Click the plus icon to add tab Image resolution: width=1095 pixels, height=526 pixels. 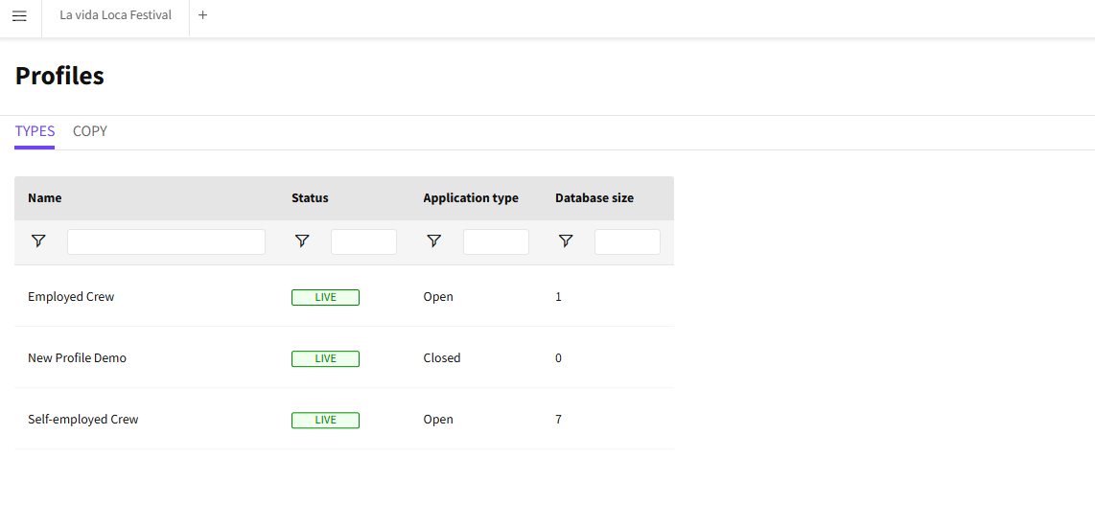(202, 15)
